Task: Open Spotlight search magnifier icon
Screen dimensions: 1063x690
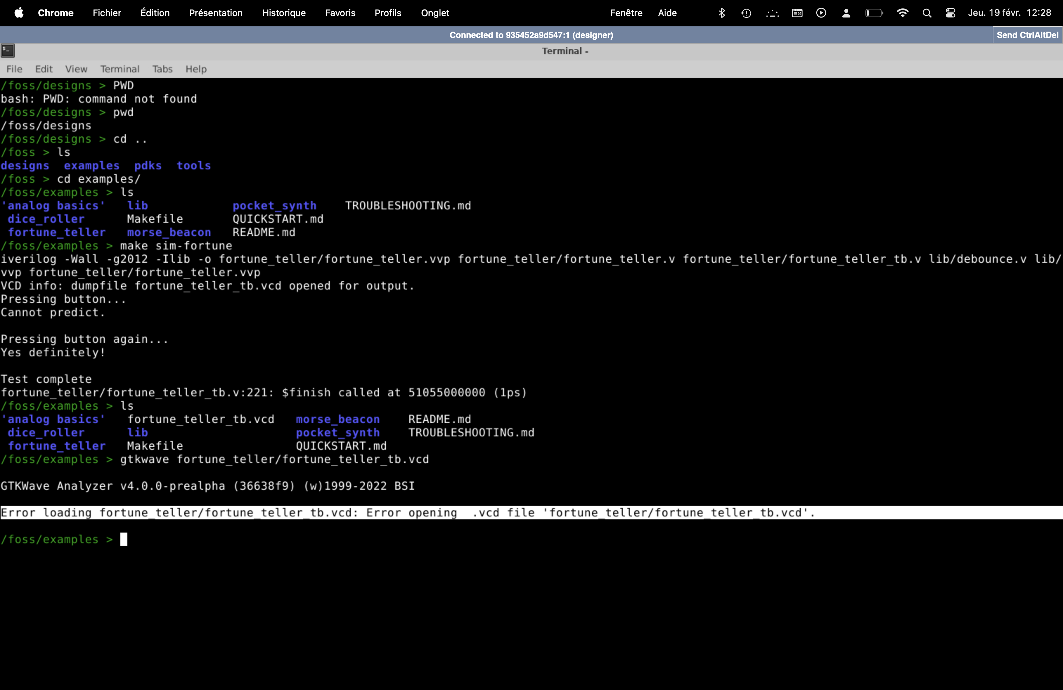Action: [927, 13]
